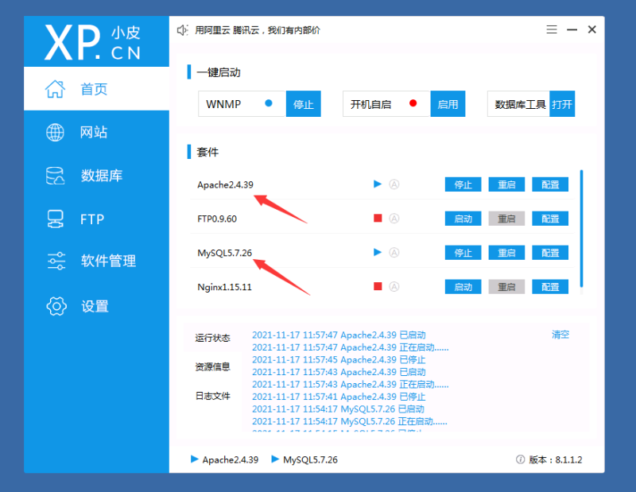Minimize the phpStudy window
Image resolution: width=636 pixels, height=492 pixels.
[x=572, y=29]
